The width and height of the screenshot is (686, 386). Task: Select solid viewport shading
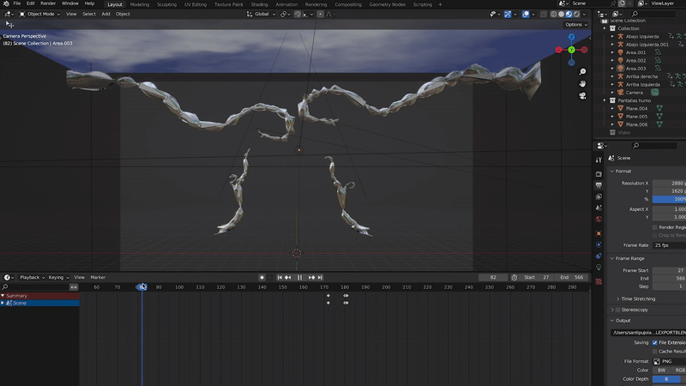coord(562,14)
